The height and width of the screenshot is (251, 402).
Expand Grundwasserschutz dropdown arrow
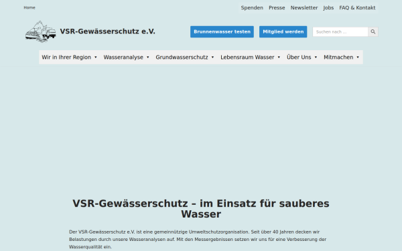pos(212,57)
